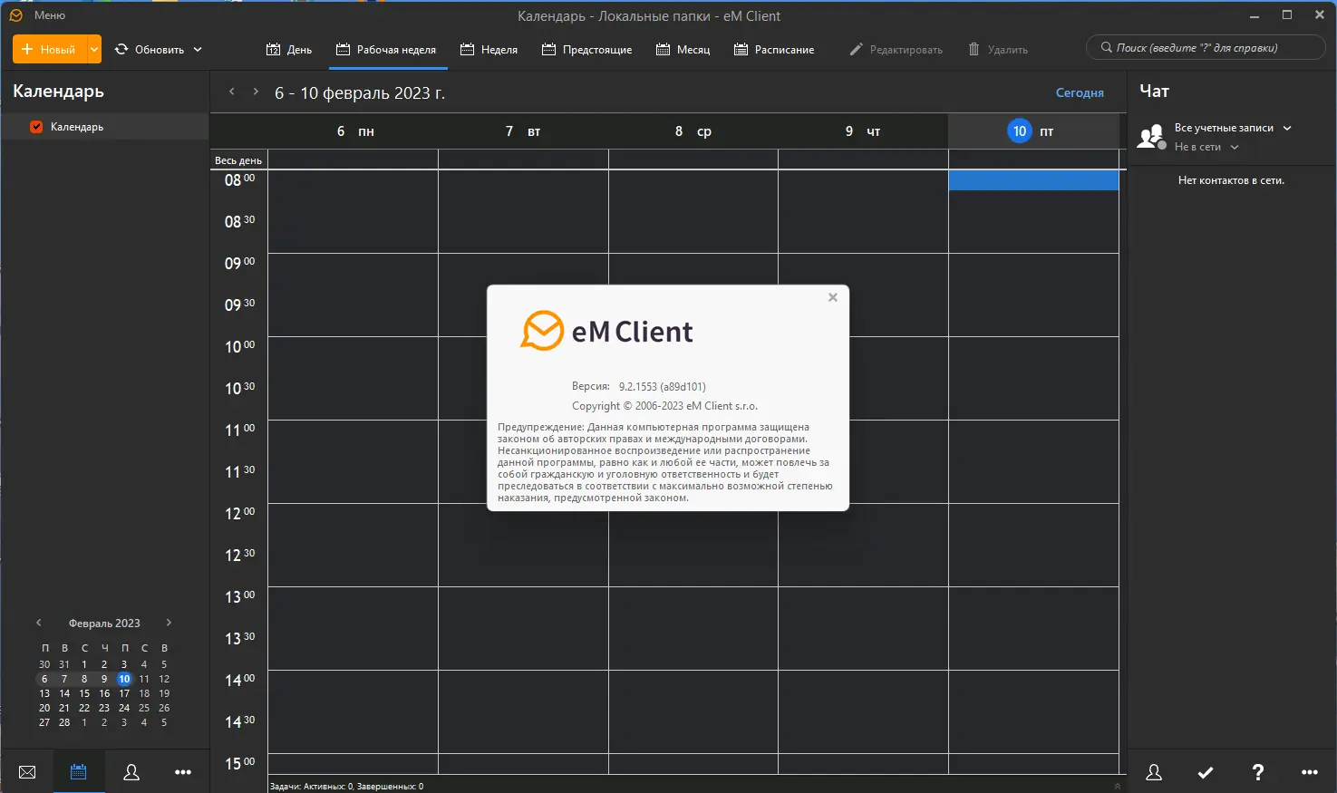Viewport: 1337px width, 793px height.
Task: Close the eM Client about dialog
Action: click(x=833, y=297)
